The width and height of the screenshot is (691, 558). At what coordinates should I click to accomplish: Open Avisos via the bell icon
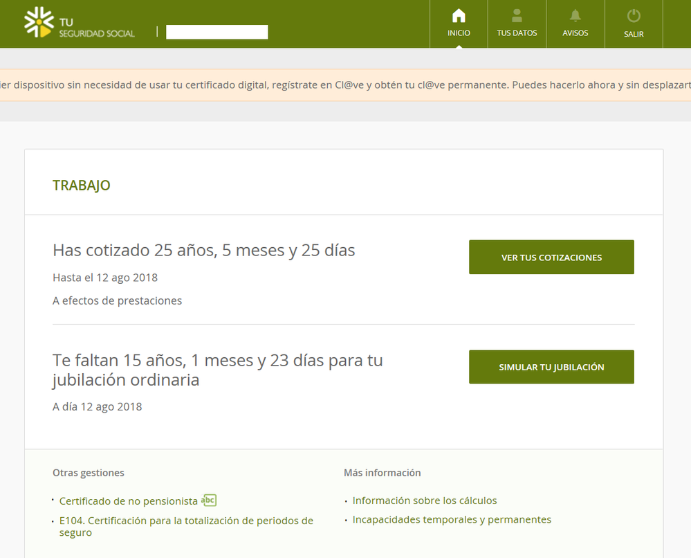pyautogui.click(x=575, y=16)
